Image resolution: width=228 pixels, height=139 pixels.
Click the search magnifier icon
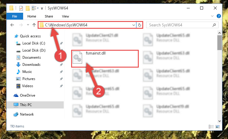tap(214, 25)
